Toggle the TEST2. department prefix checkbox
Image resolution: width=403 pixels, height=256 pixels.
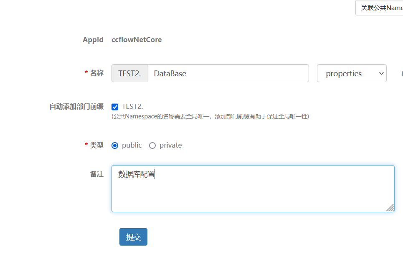[x=114, y=107]
